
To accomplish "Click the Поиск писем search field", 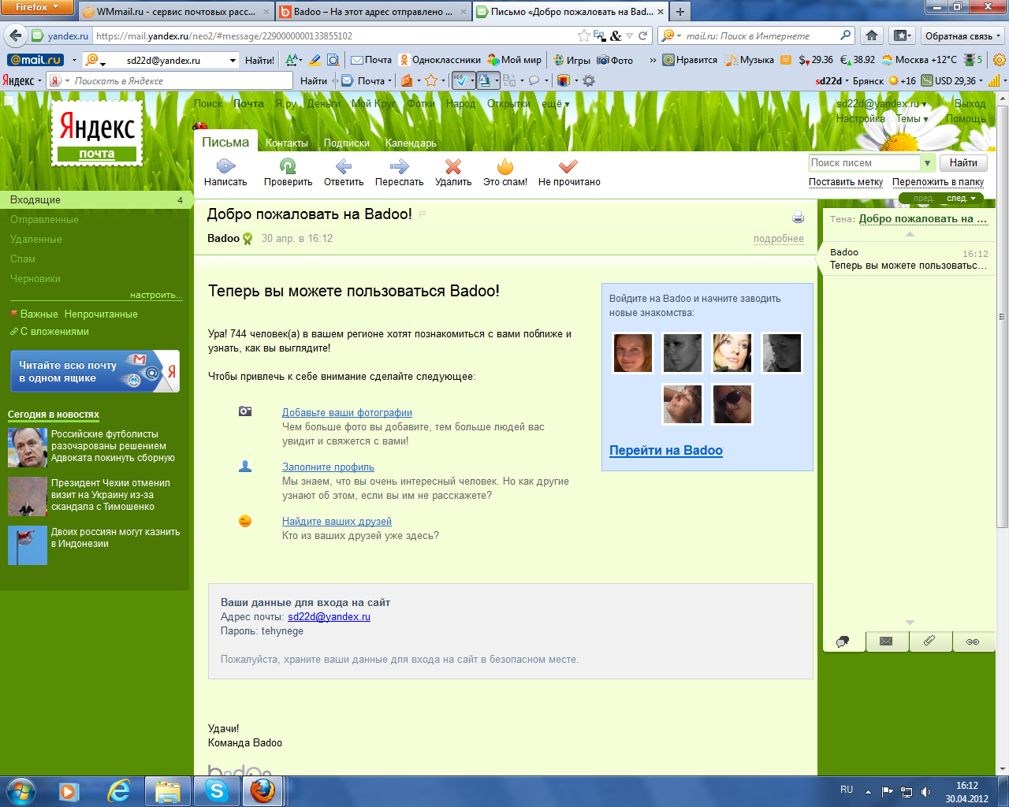I will [x=865, y=163].
